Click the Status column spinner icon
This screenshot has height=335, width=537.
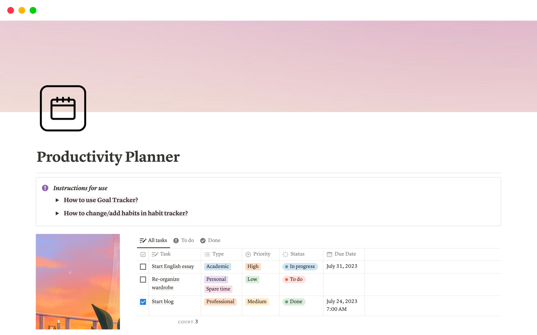(x=285, y=254)
